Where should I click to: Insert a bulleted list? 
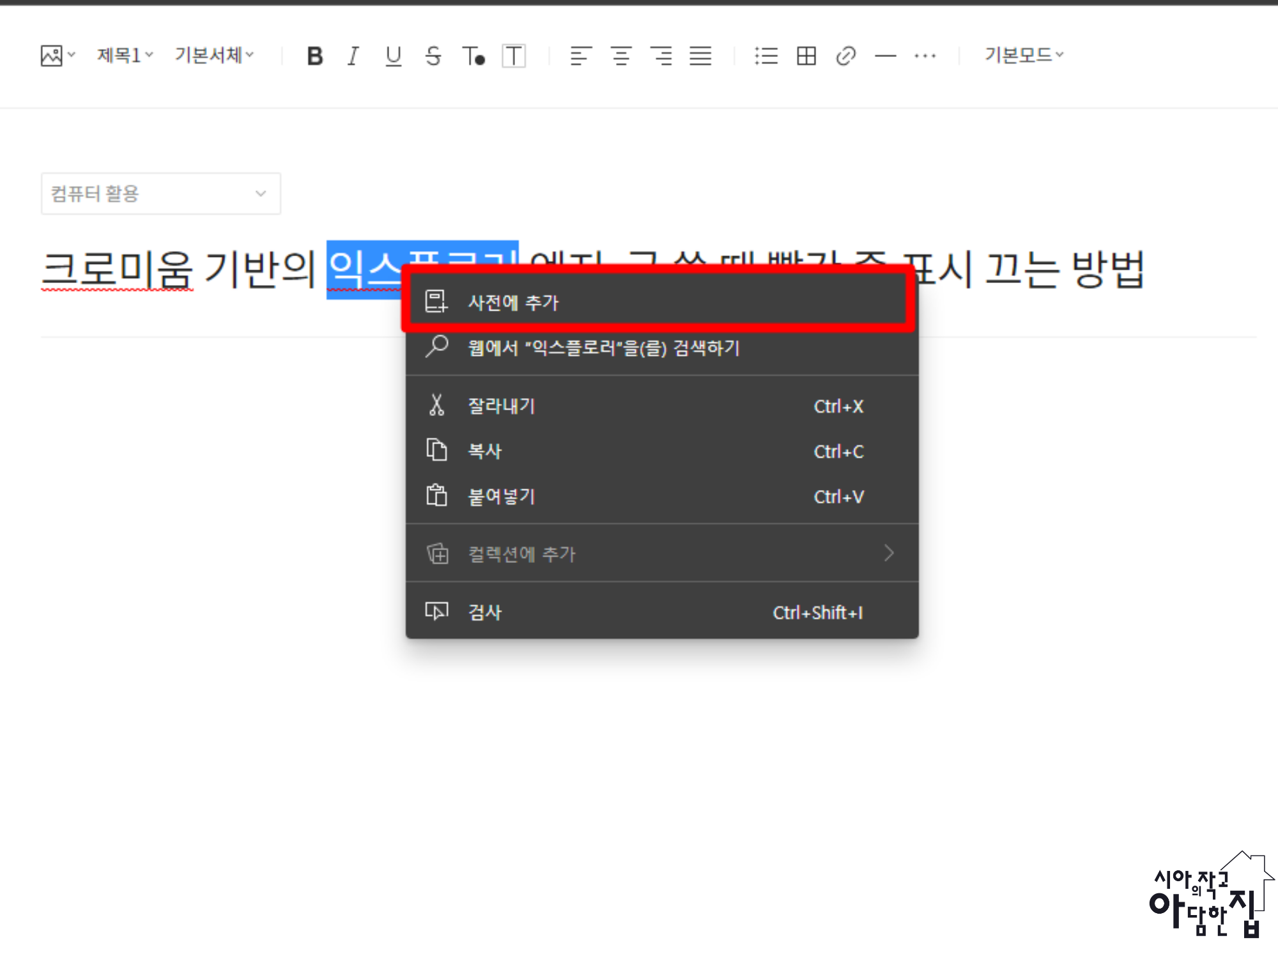(766, 56)
